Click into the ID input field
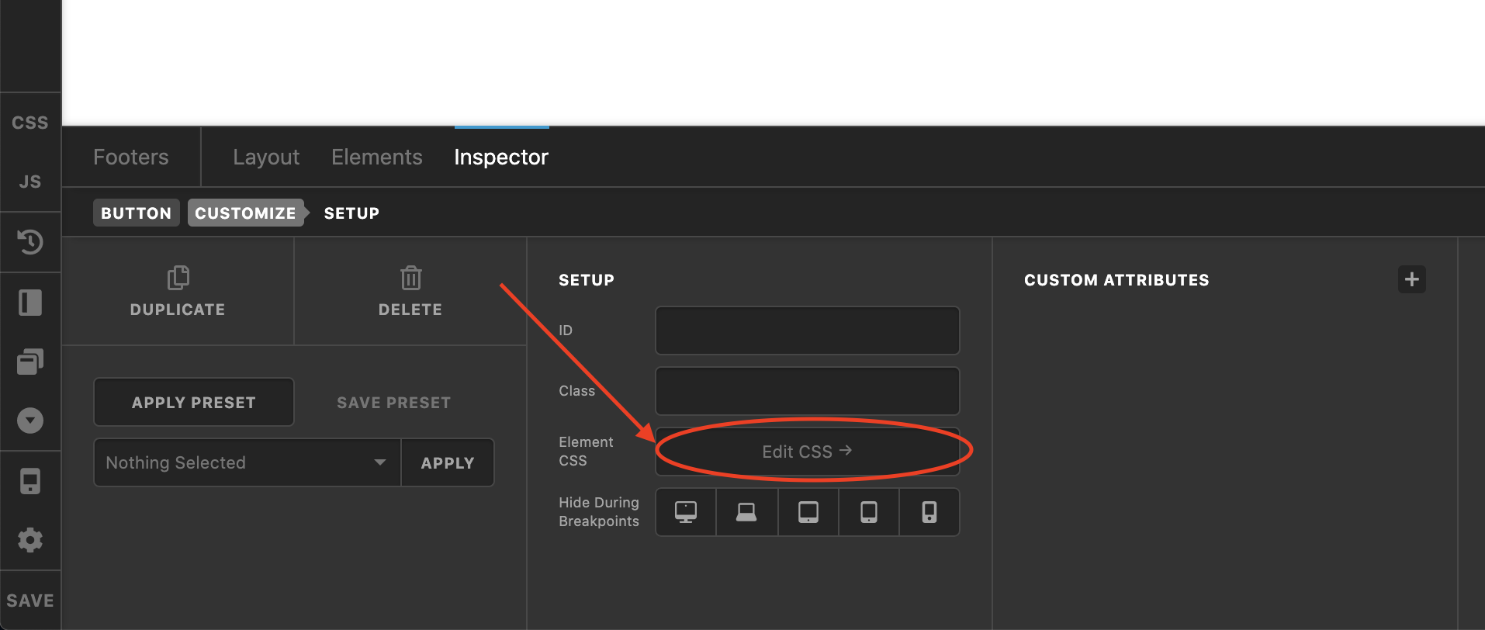This screenshot has width=1485, height=630. point(807,331)
